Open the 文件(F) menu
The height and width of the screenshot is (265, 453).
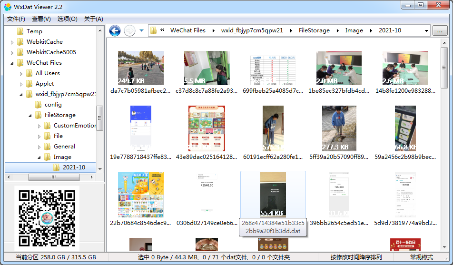[16, 19]
